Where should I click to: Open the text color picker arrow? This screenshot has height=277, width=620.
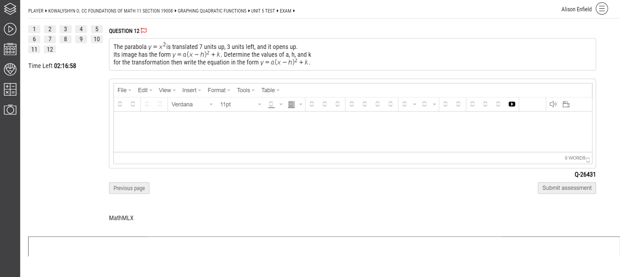click(x=281, y=104)
